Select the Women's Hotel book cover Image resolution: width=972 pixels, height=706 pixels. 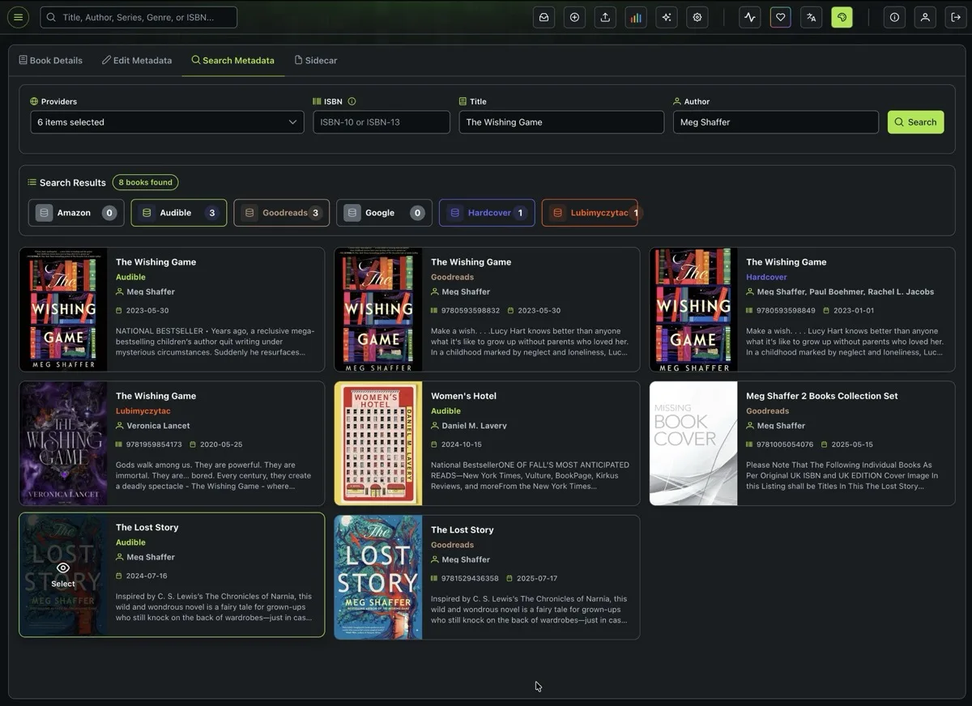pyautogui.click(x=378, y=444)
